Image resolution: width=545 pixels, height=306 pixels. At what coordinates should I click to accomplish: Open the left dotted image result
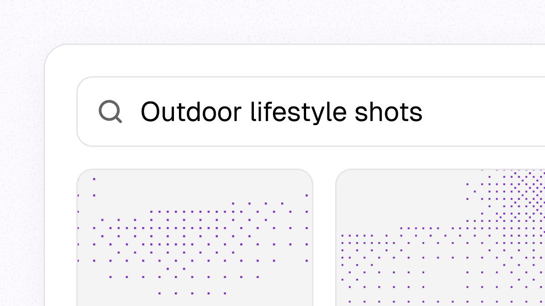click(195, 238)
